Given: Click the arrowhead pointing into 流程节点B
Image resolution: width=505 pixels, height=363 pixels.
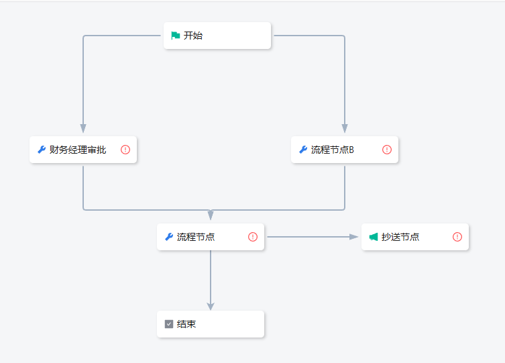Looking at the screenshot, I should 345,129.
